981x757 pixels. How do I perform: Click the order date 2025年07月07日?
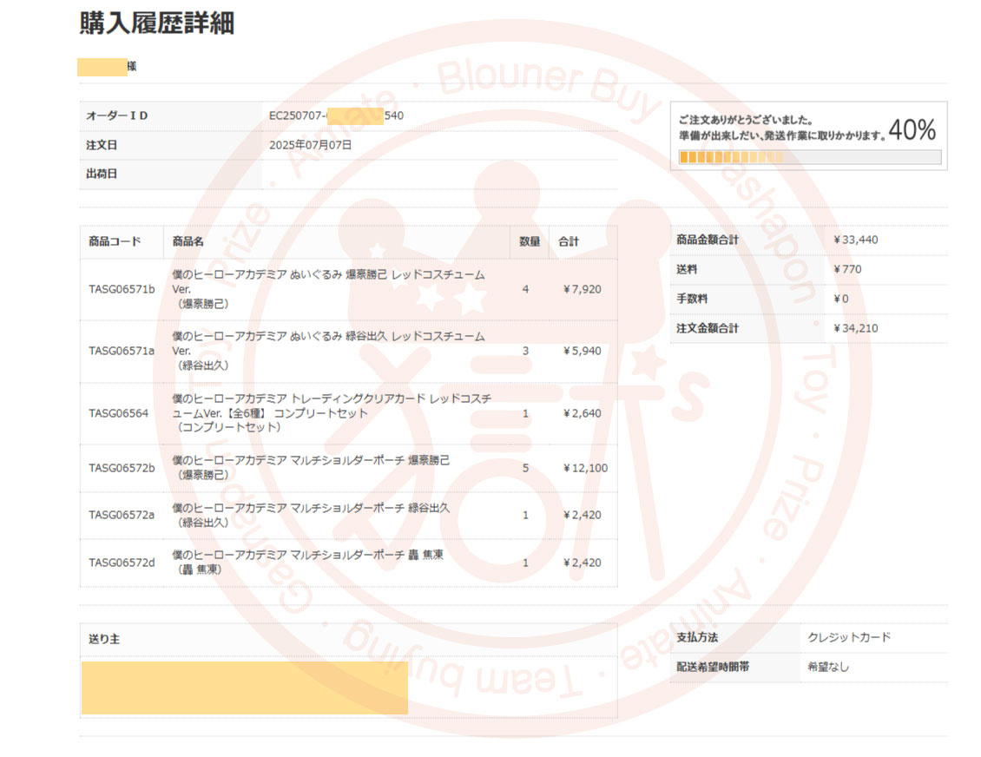pos(310,145)
